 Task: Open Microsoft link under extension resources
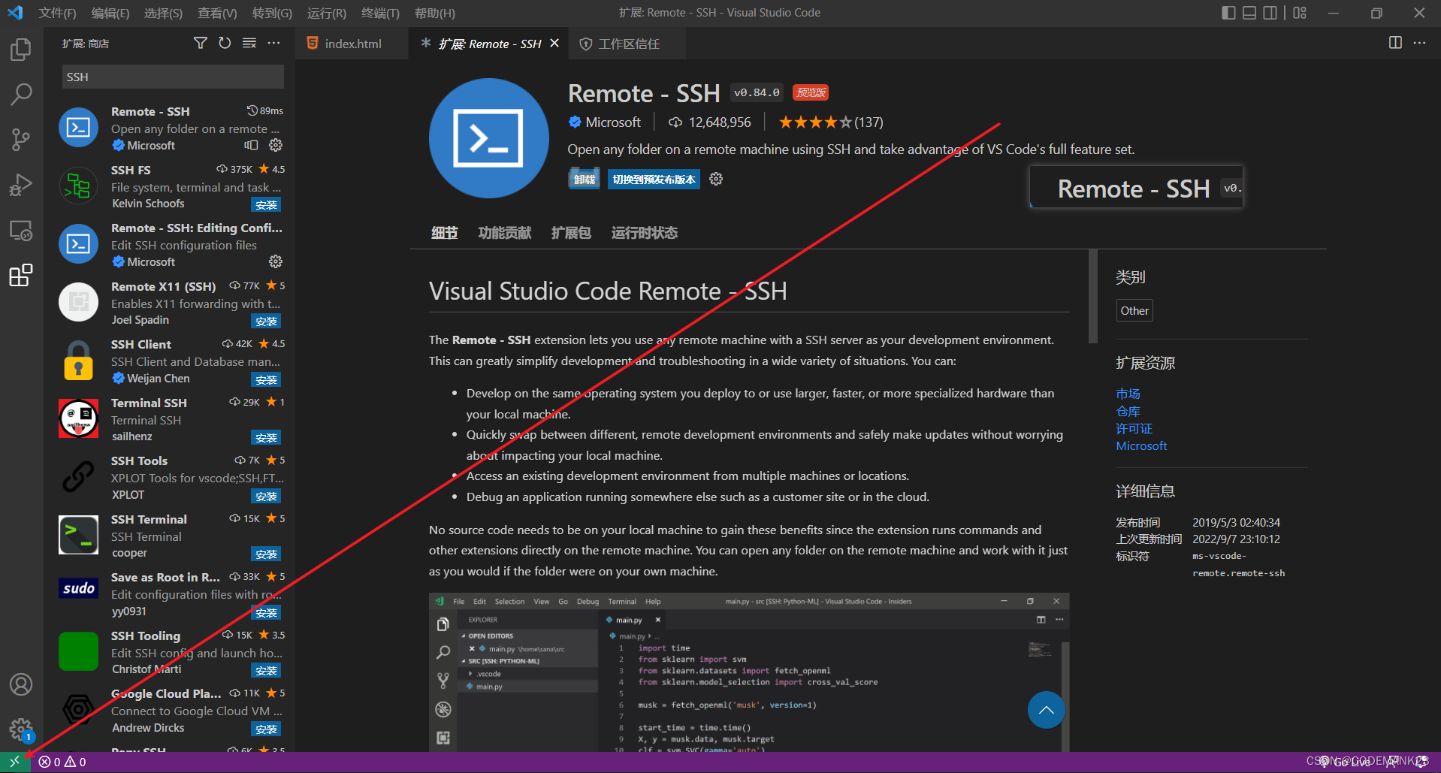pyautogui.click(x=1141, y=445)
